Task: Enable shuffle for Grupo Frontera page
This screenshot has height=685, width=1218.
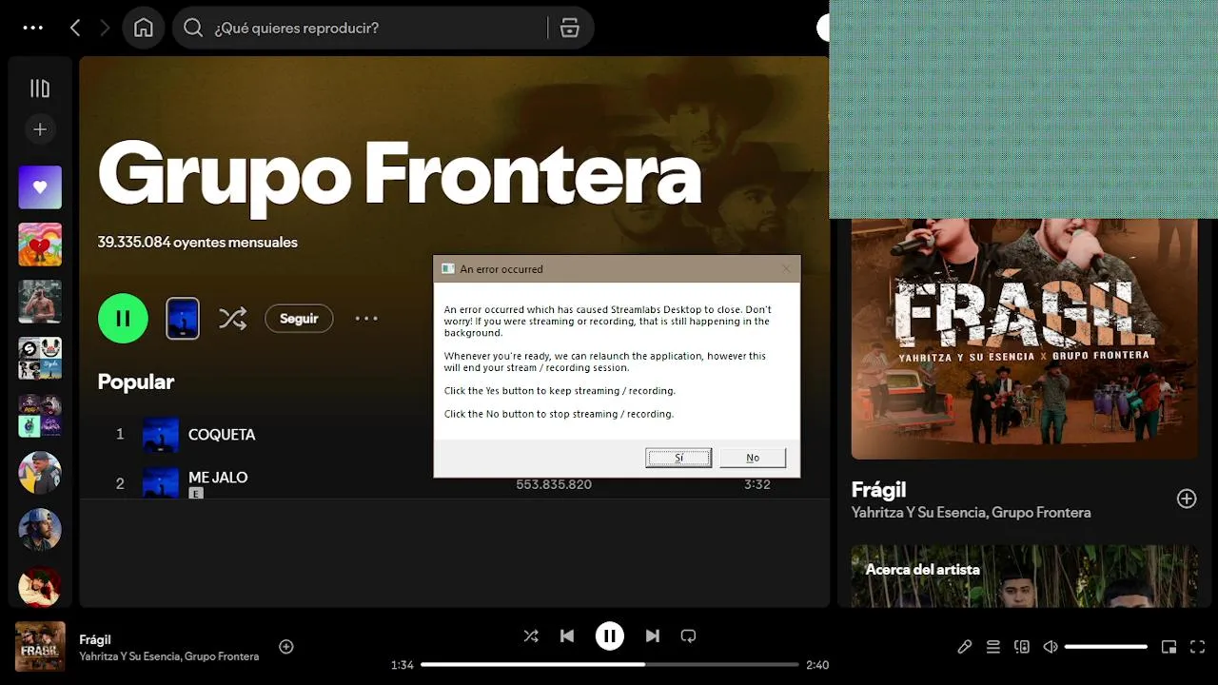Action: [x=232, y=319]
